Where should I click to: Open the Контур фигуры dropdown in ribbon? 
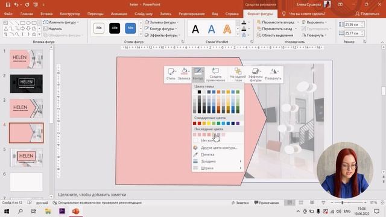tap(160, 29)
